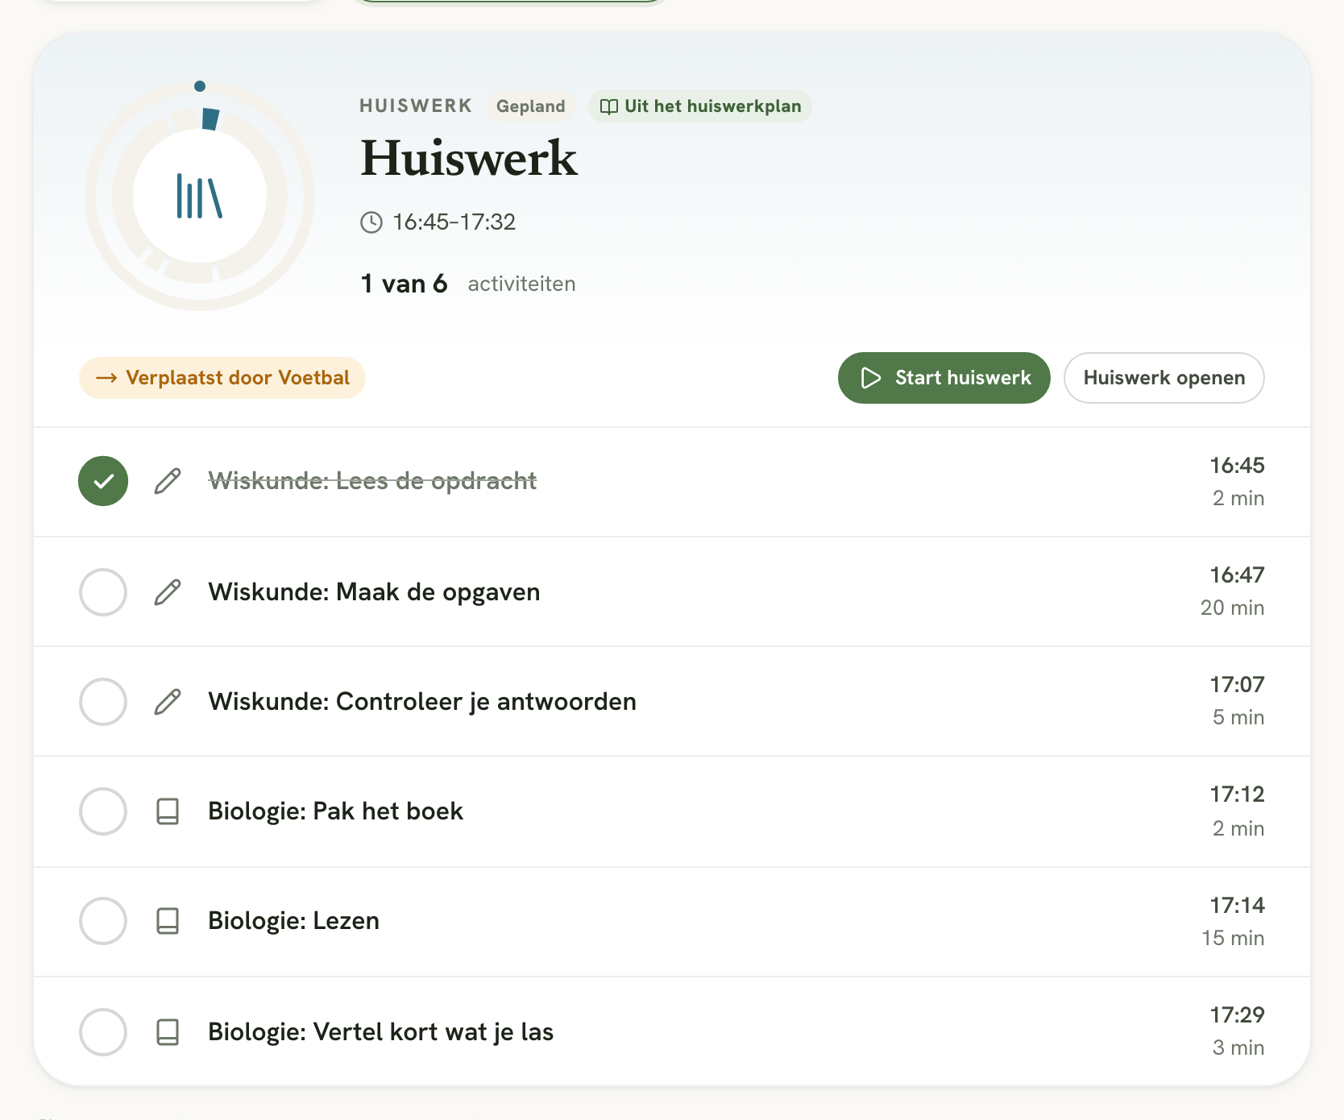Click the small HUISWERK category label
Viewport: 1344px width, 1120px height.
pyautogui.click(x=416, y=106)
